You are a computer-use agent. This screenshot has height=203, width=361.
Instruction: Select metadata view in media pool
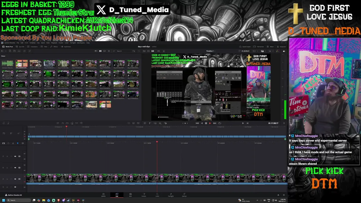(x=96, y=51)
